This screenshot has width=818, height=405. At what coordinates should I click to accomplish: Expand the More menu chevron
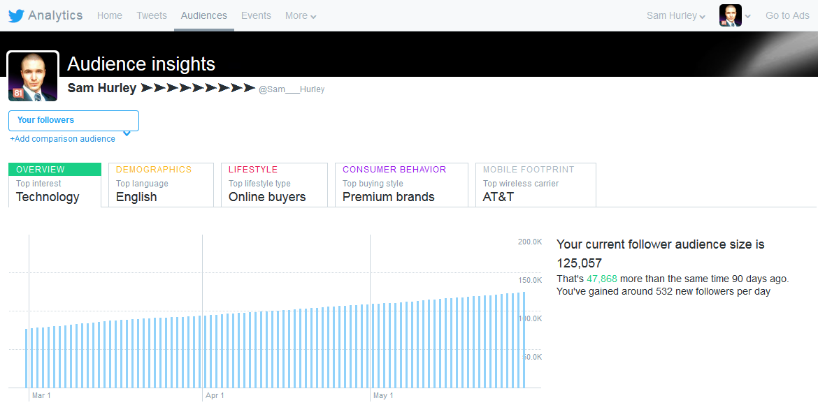click(313, 17)
